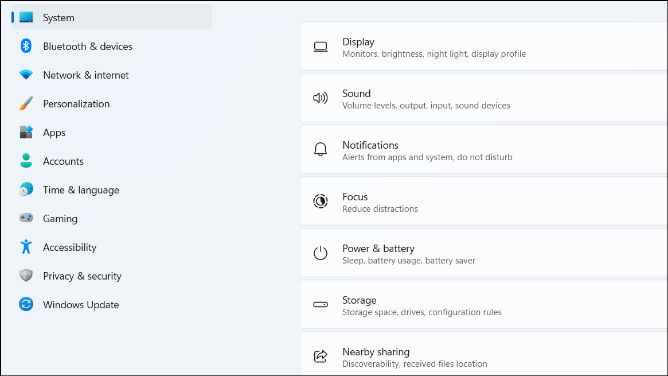The image size is (668, 376).
Task: Click the Display laptop icon
Action: (x=321, y=46)
